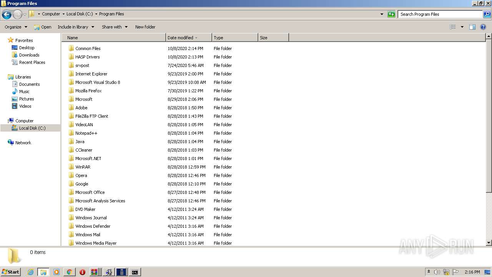
Task: Sort by the Size column header
Action: pos(273,38)
